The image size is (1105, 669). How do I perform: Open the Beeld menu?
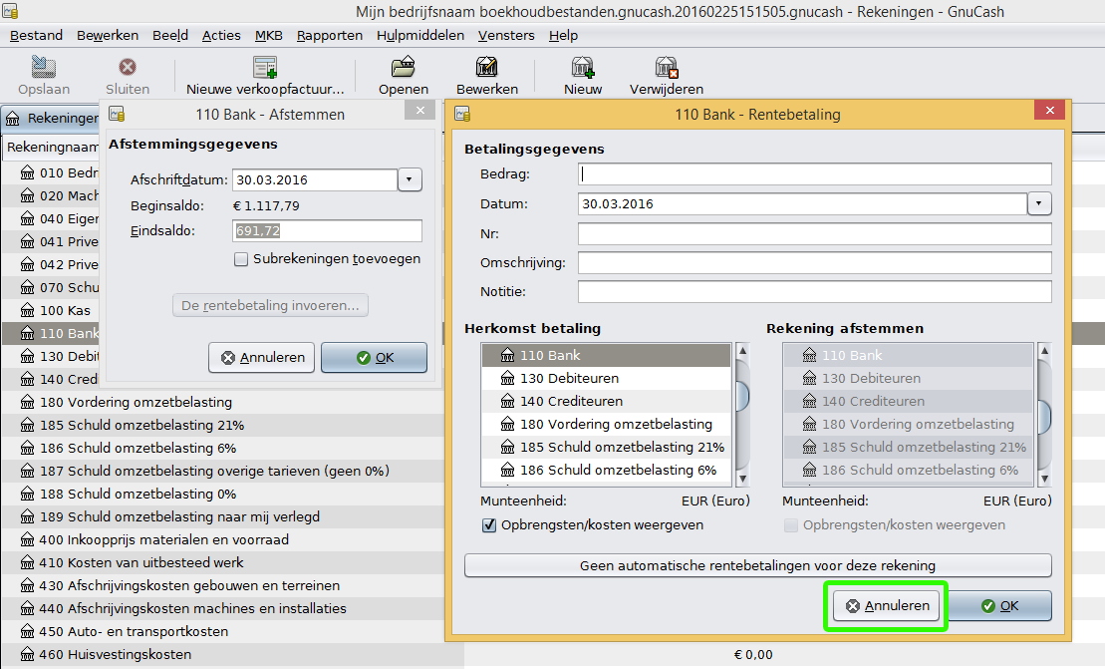tap(169, 35)
